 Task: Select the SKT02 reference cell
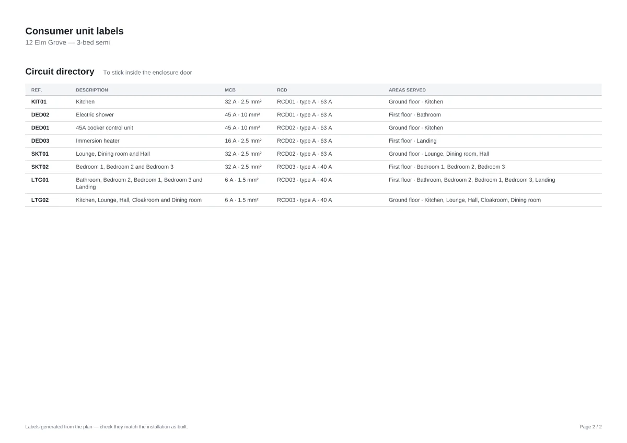[40, 167]
